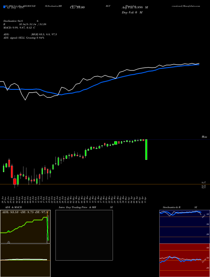Viewport: 210px width, 277px height.
Task: Open the blue Stochastics chart panel
Action: pyautogui.click(x=184, y=227)
